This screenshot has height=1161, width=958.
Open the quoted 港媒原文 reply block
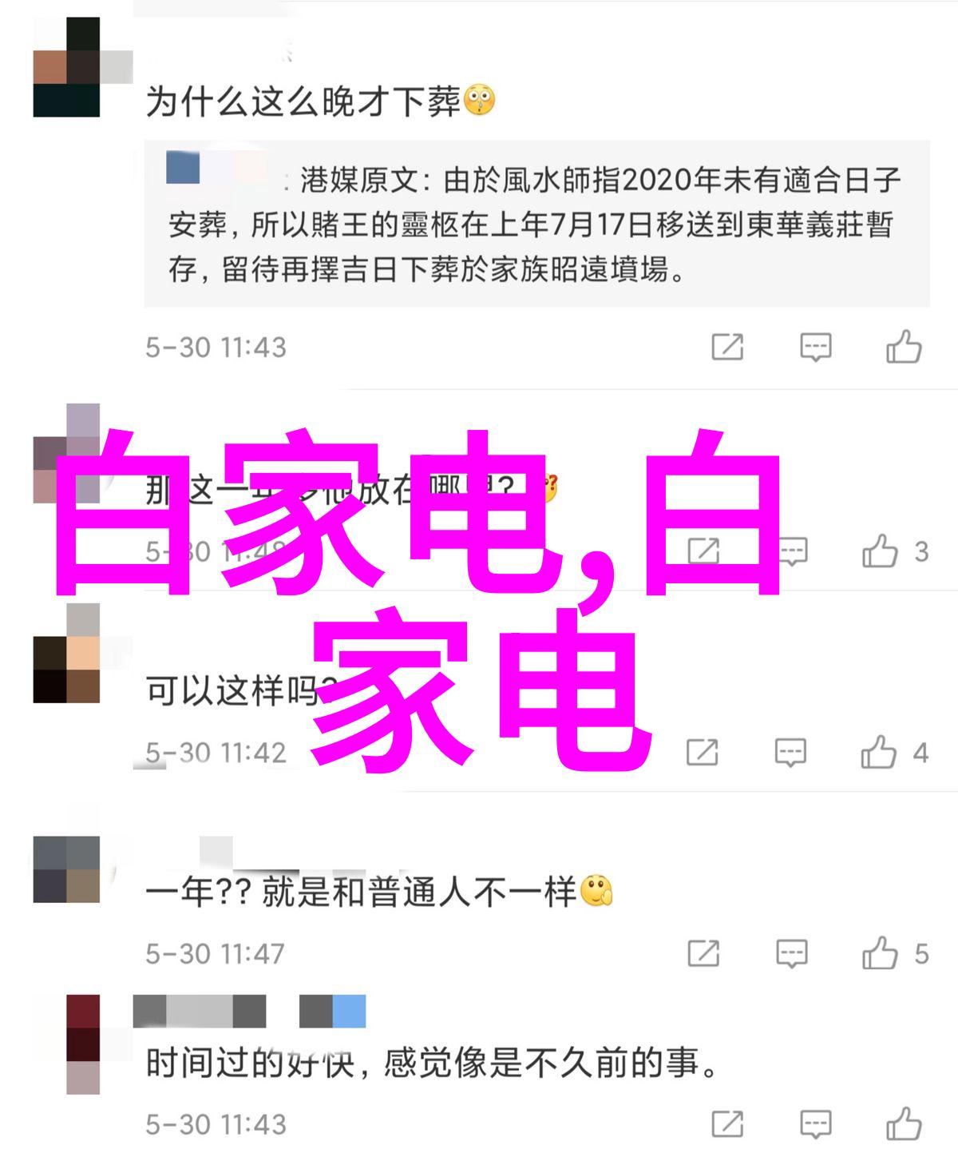click(x=536, y=225)
